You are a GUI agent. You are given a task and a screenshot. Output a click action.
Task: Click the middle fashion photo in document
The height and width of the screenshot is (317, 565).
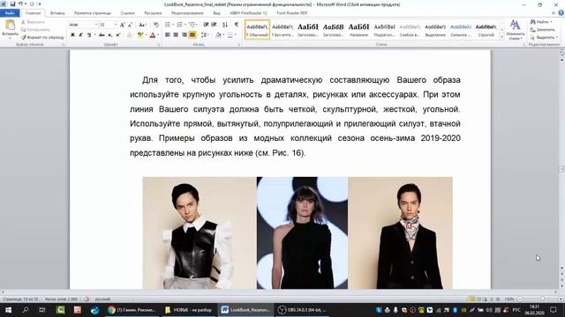(x=302, y=232)
